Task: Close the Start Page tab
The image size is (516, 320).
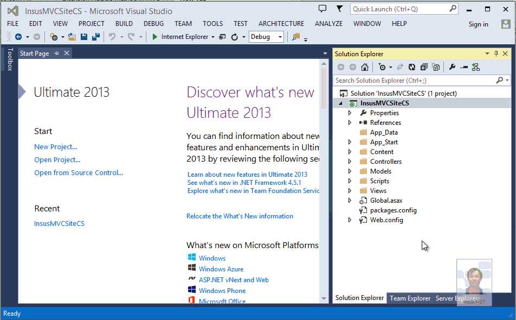Action: click(x=67, y=53)
